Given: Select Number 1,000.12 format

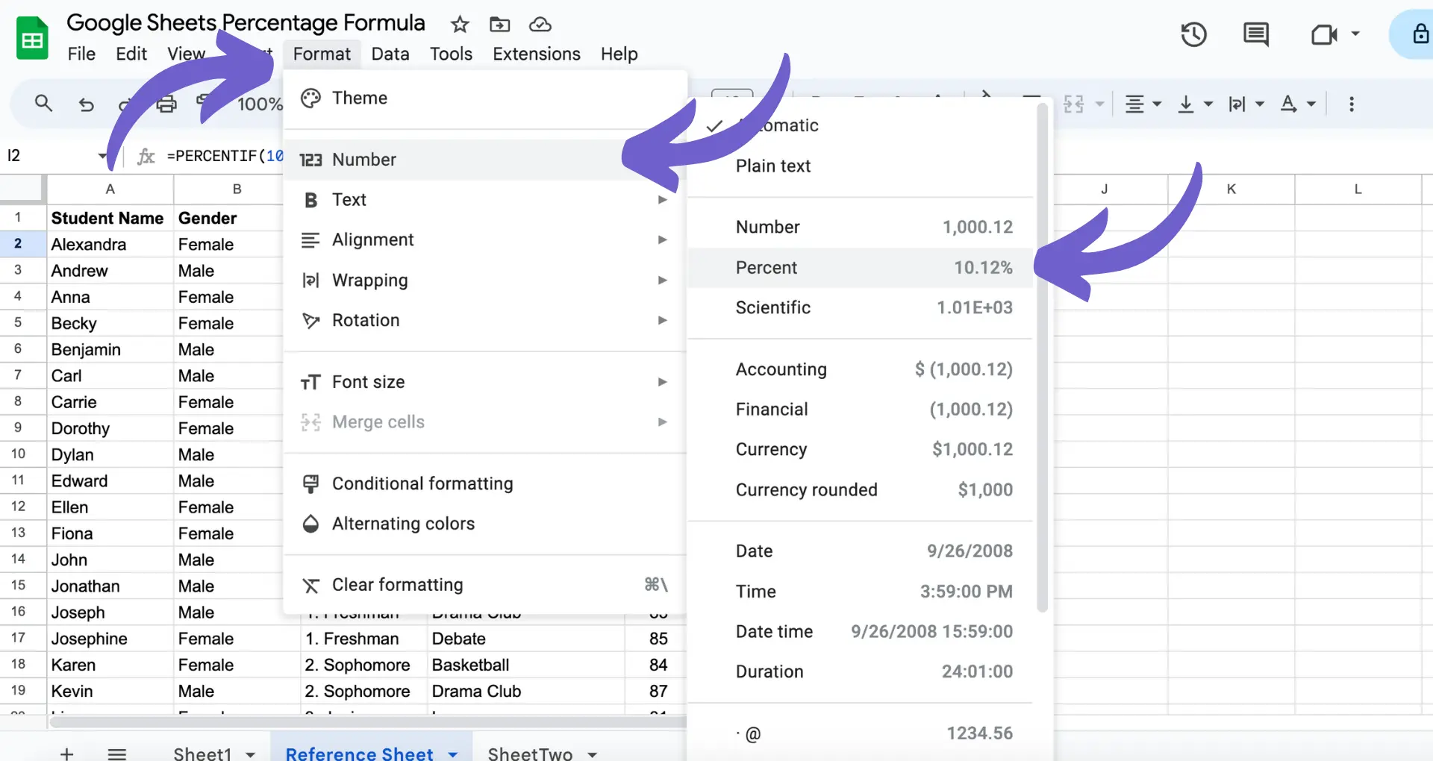Looking at the screenshot, I should 860,227.
